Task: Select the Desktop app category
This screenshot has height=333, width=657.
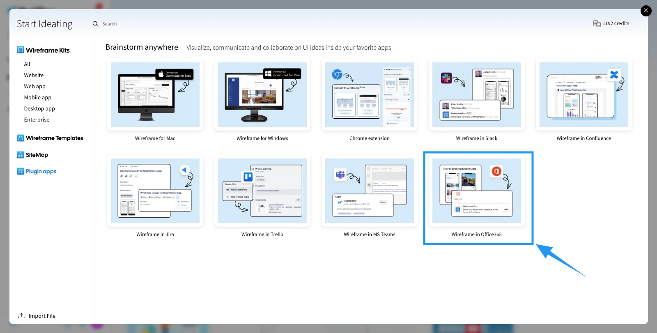Action: click(x=39, y=108)
